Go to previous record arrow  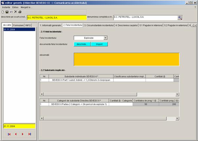[15, 134]
